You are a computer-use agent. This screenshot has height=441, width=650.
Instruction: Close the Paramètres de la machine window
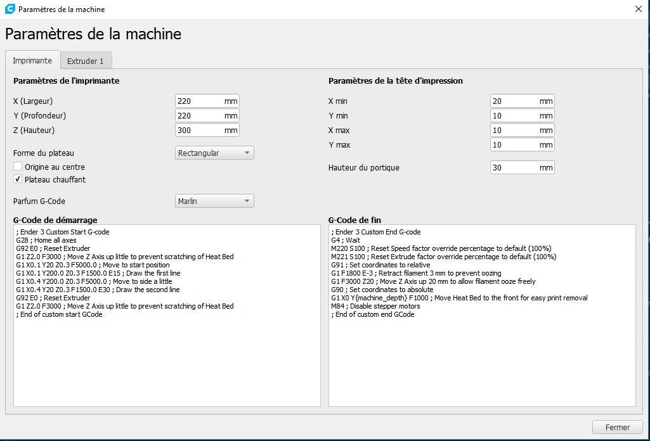[639, 9]
